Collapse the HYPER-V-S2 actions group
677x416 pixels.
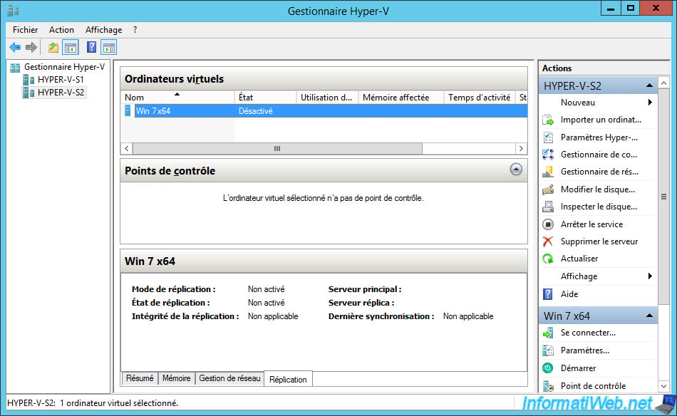pos(649,86)
